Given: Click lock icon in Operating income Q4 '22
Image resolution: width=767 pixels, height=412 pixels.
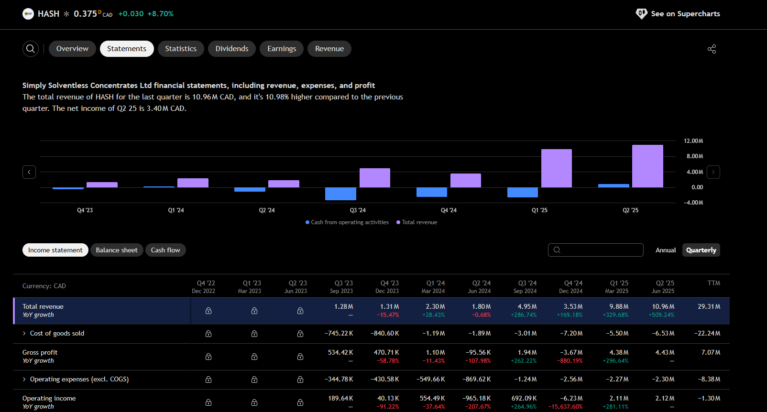Looking at the screenshot, I should [x=208, y=402].
